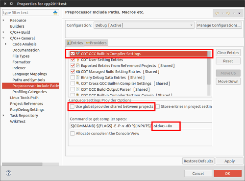
Task: Select Preprocessor Include Paths tree item
Action: pyautogui.click(x=31, y=86)
